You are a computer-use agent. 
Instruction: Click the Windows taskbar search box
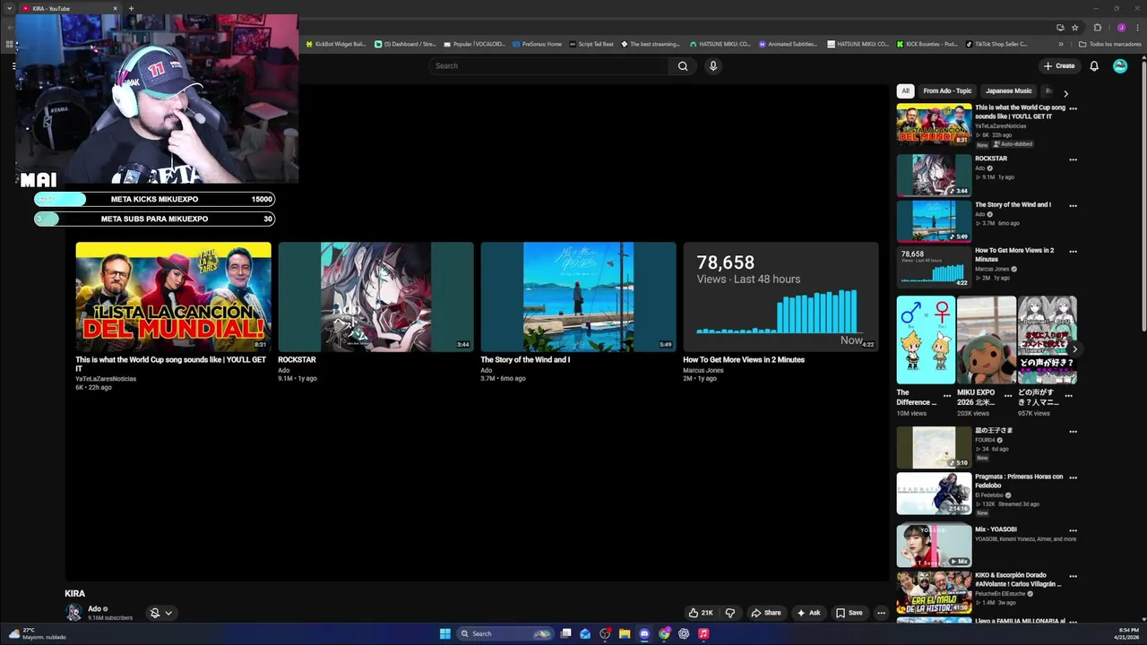click(x=504, y=633)
